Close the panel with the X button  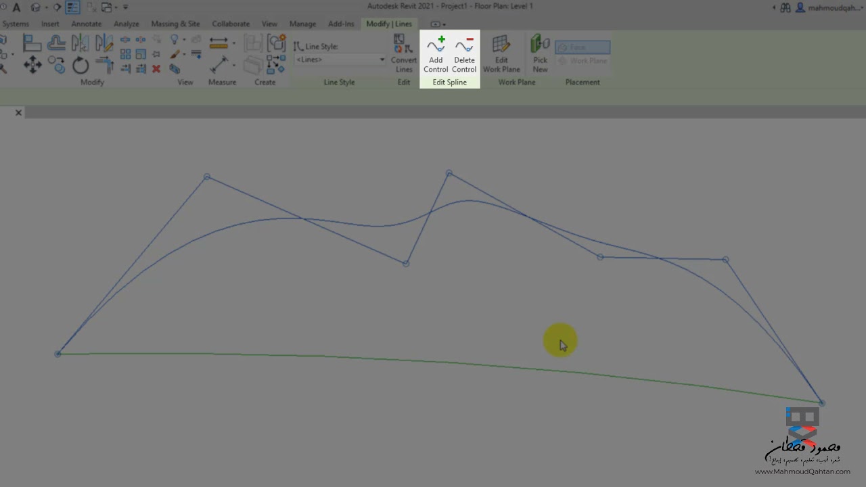click(x=18, y=112)
